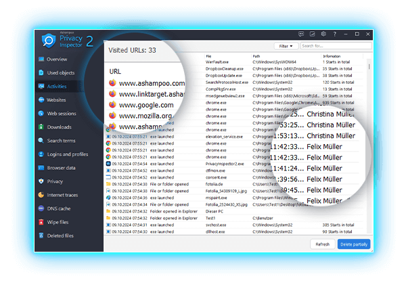This screenshot has width=406, height=291.
Task: Click the Delete partially button
Action: click(x=354, y=244)
